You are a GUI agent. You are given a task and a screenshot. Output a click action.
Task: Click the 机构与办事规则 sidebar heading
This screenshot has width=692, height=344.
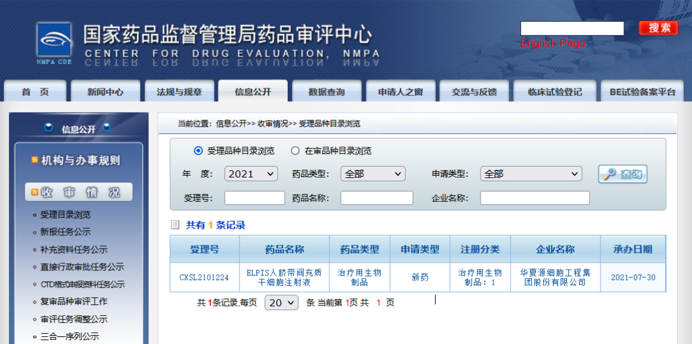pyautogui.click(x=80, y=160)
